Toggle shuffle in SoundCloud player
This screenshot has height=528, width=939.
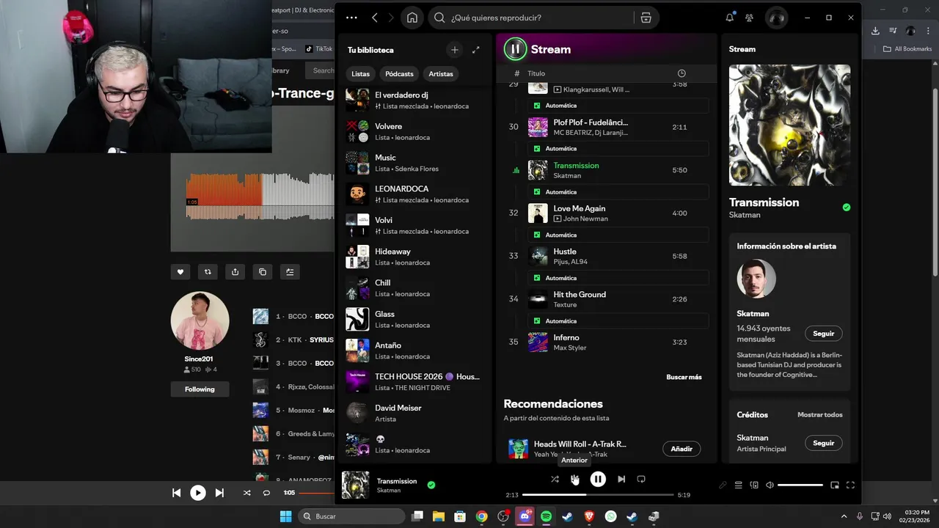click(246, 493)
